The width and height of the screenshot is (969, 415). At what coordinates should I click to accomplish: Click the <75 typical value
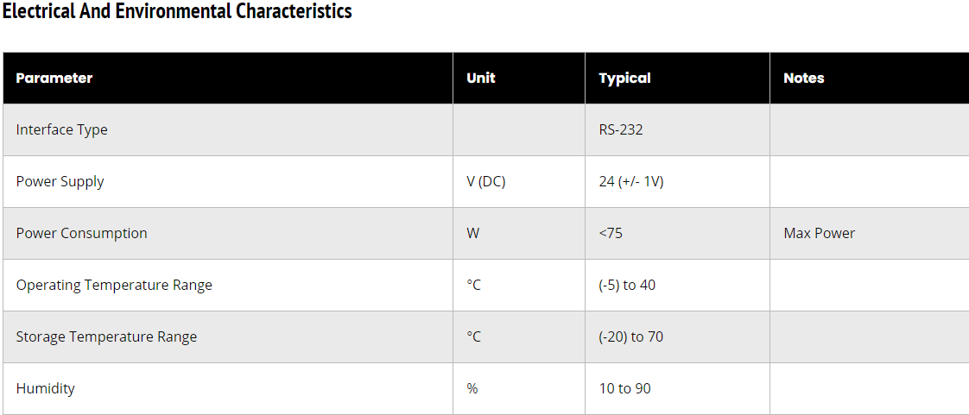click(611, 233)
